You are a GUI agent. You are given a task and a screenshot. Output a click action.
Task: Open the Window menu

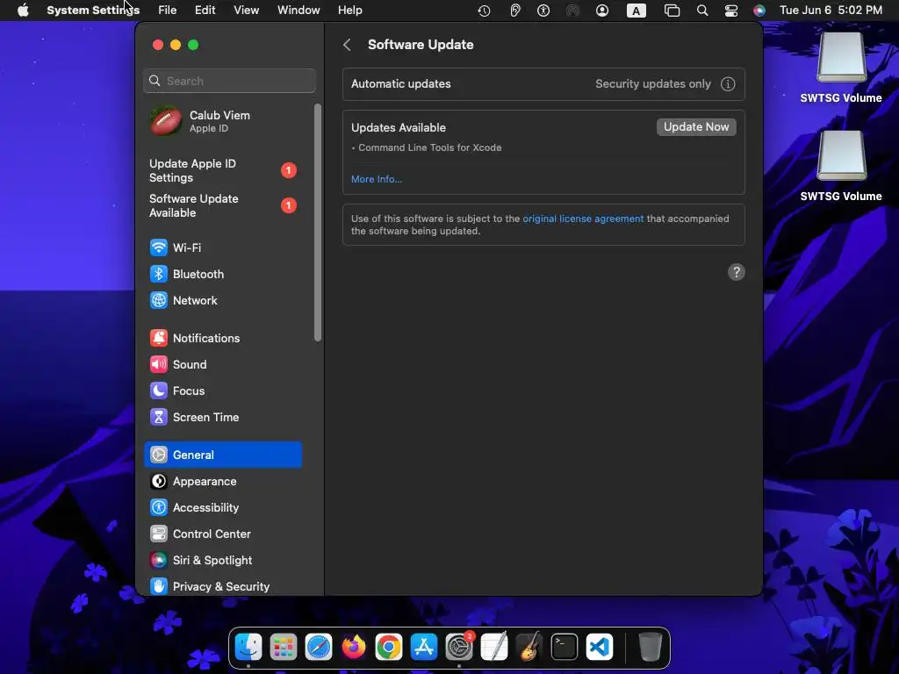pos(298,11)
